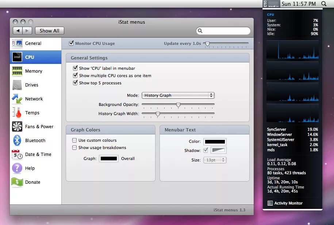Click the kernel_task process row

292,145
